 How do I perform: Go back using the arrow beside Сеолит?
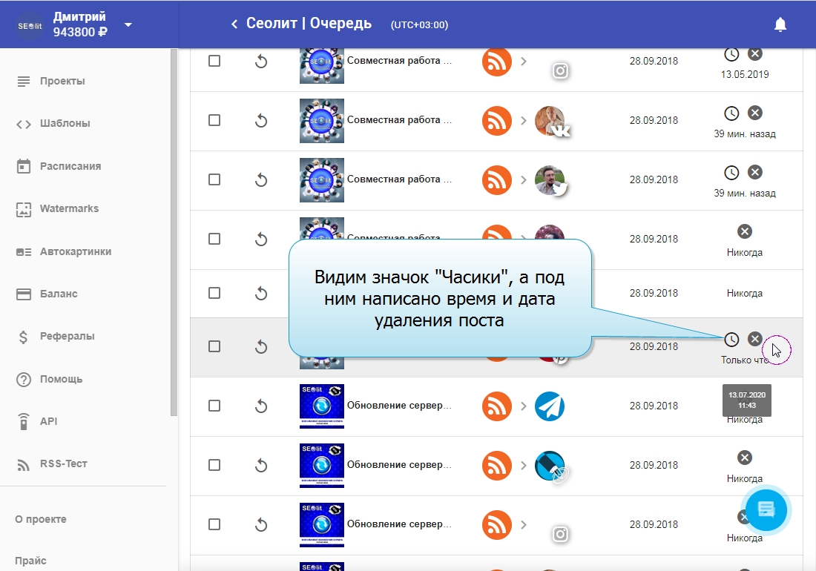tap(234, 24)
